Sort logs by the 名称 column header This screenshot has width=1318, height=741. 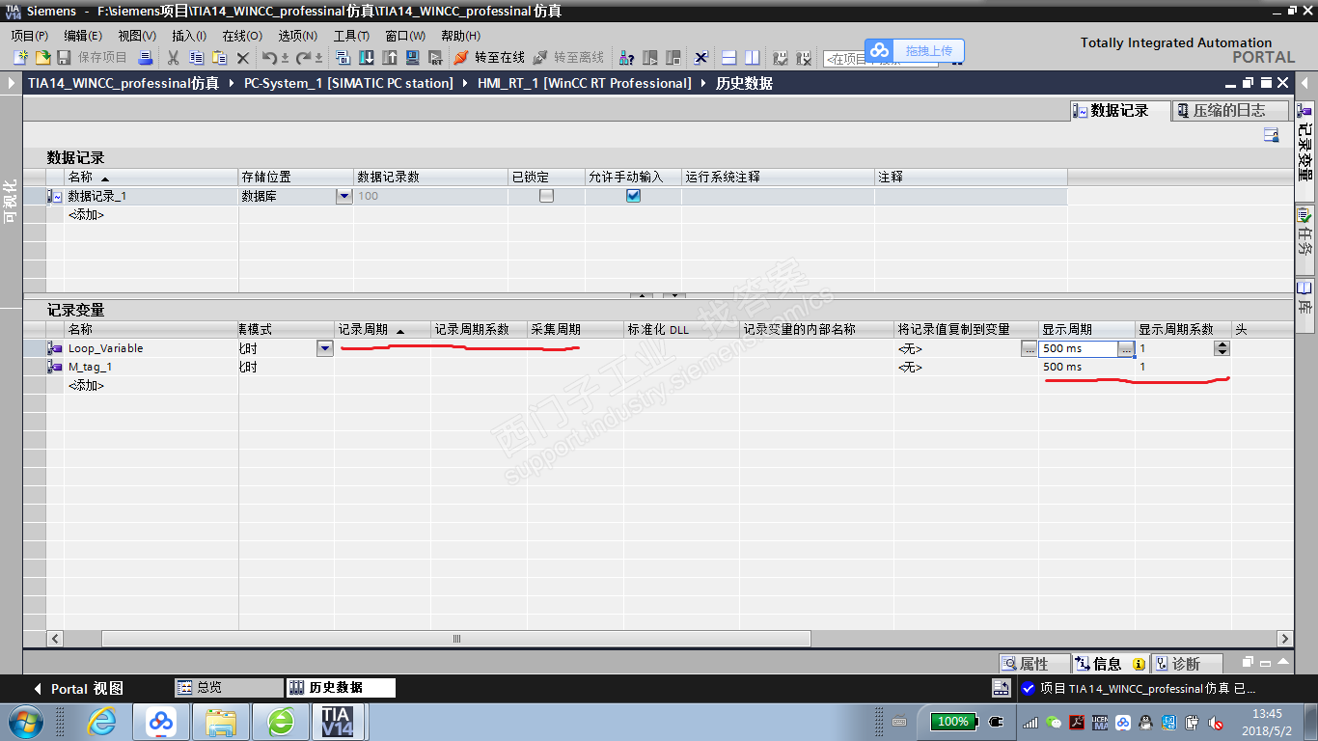pyautogui.click(x=151, y=178)
